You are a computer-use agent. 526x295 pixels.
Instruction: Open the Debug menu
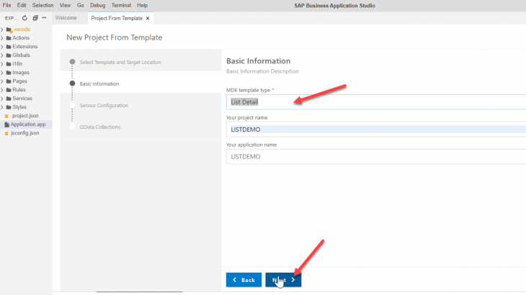click(97, 5)
